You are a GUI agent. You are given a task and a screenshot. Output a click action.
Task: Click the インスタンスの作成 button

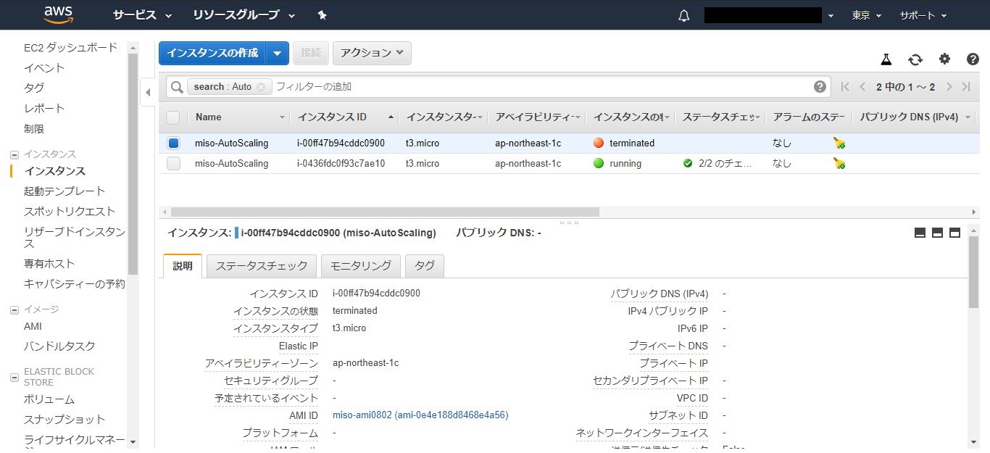[x=212, y=53]
